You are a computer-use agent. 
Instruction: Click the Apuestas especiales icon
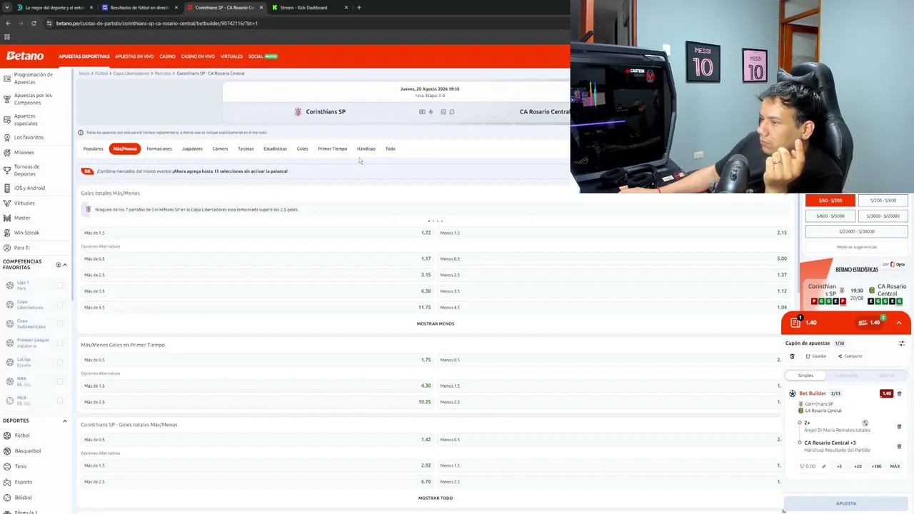(7, 119)
